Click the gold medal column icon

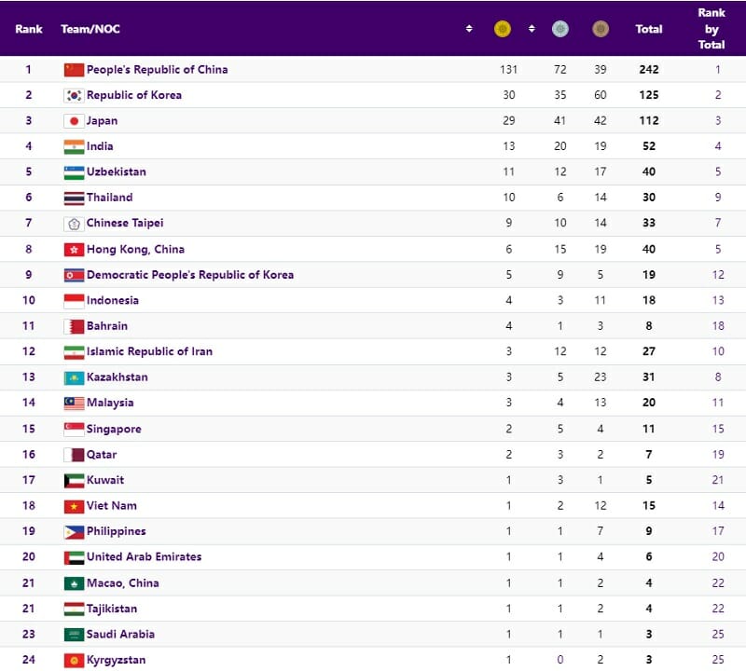[503, 29]
